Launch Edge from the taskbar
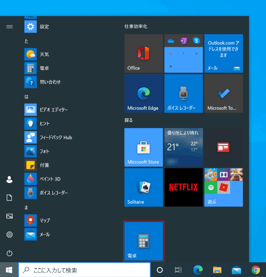 (x=198, y=270)
